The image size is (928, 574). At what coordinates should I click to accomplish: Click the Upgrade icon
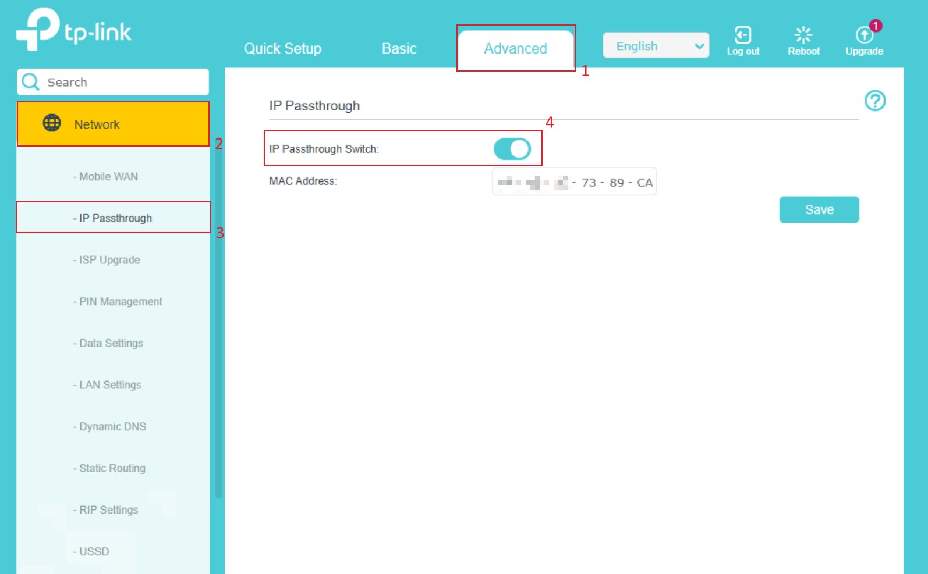pos(864,36)
